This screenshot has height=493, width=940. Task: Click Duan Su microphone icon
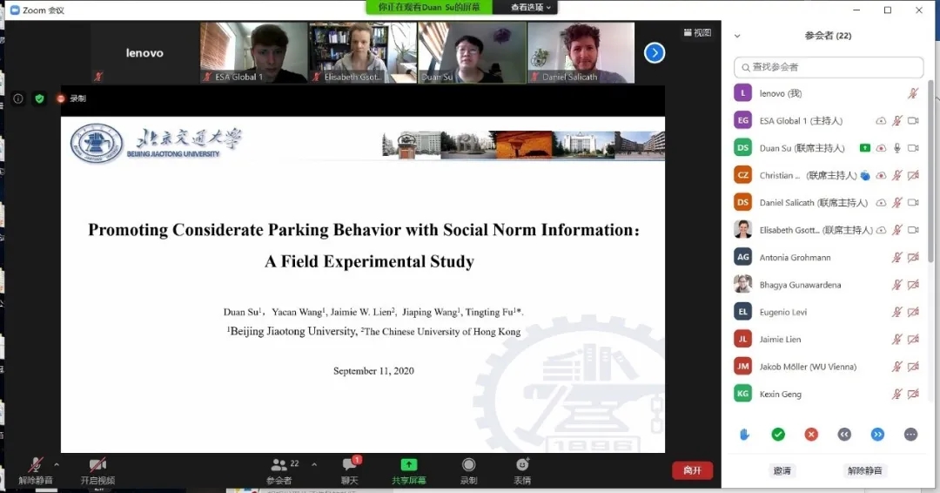(x=896, y=148)
